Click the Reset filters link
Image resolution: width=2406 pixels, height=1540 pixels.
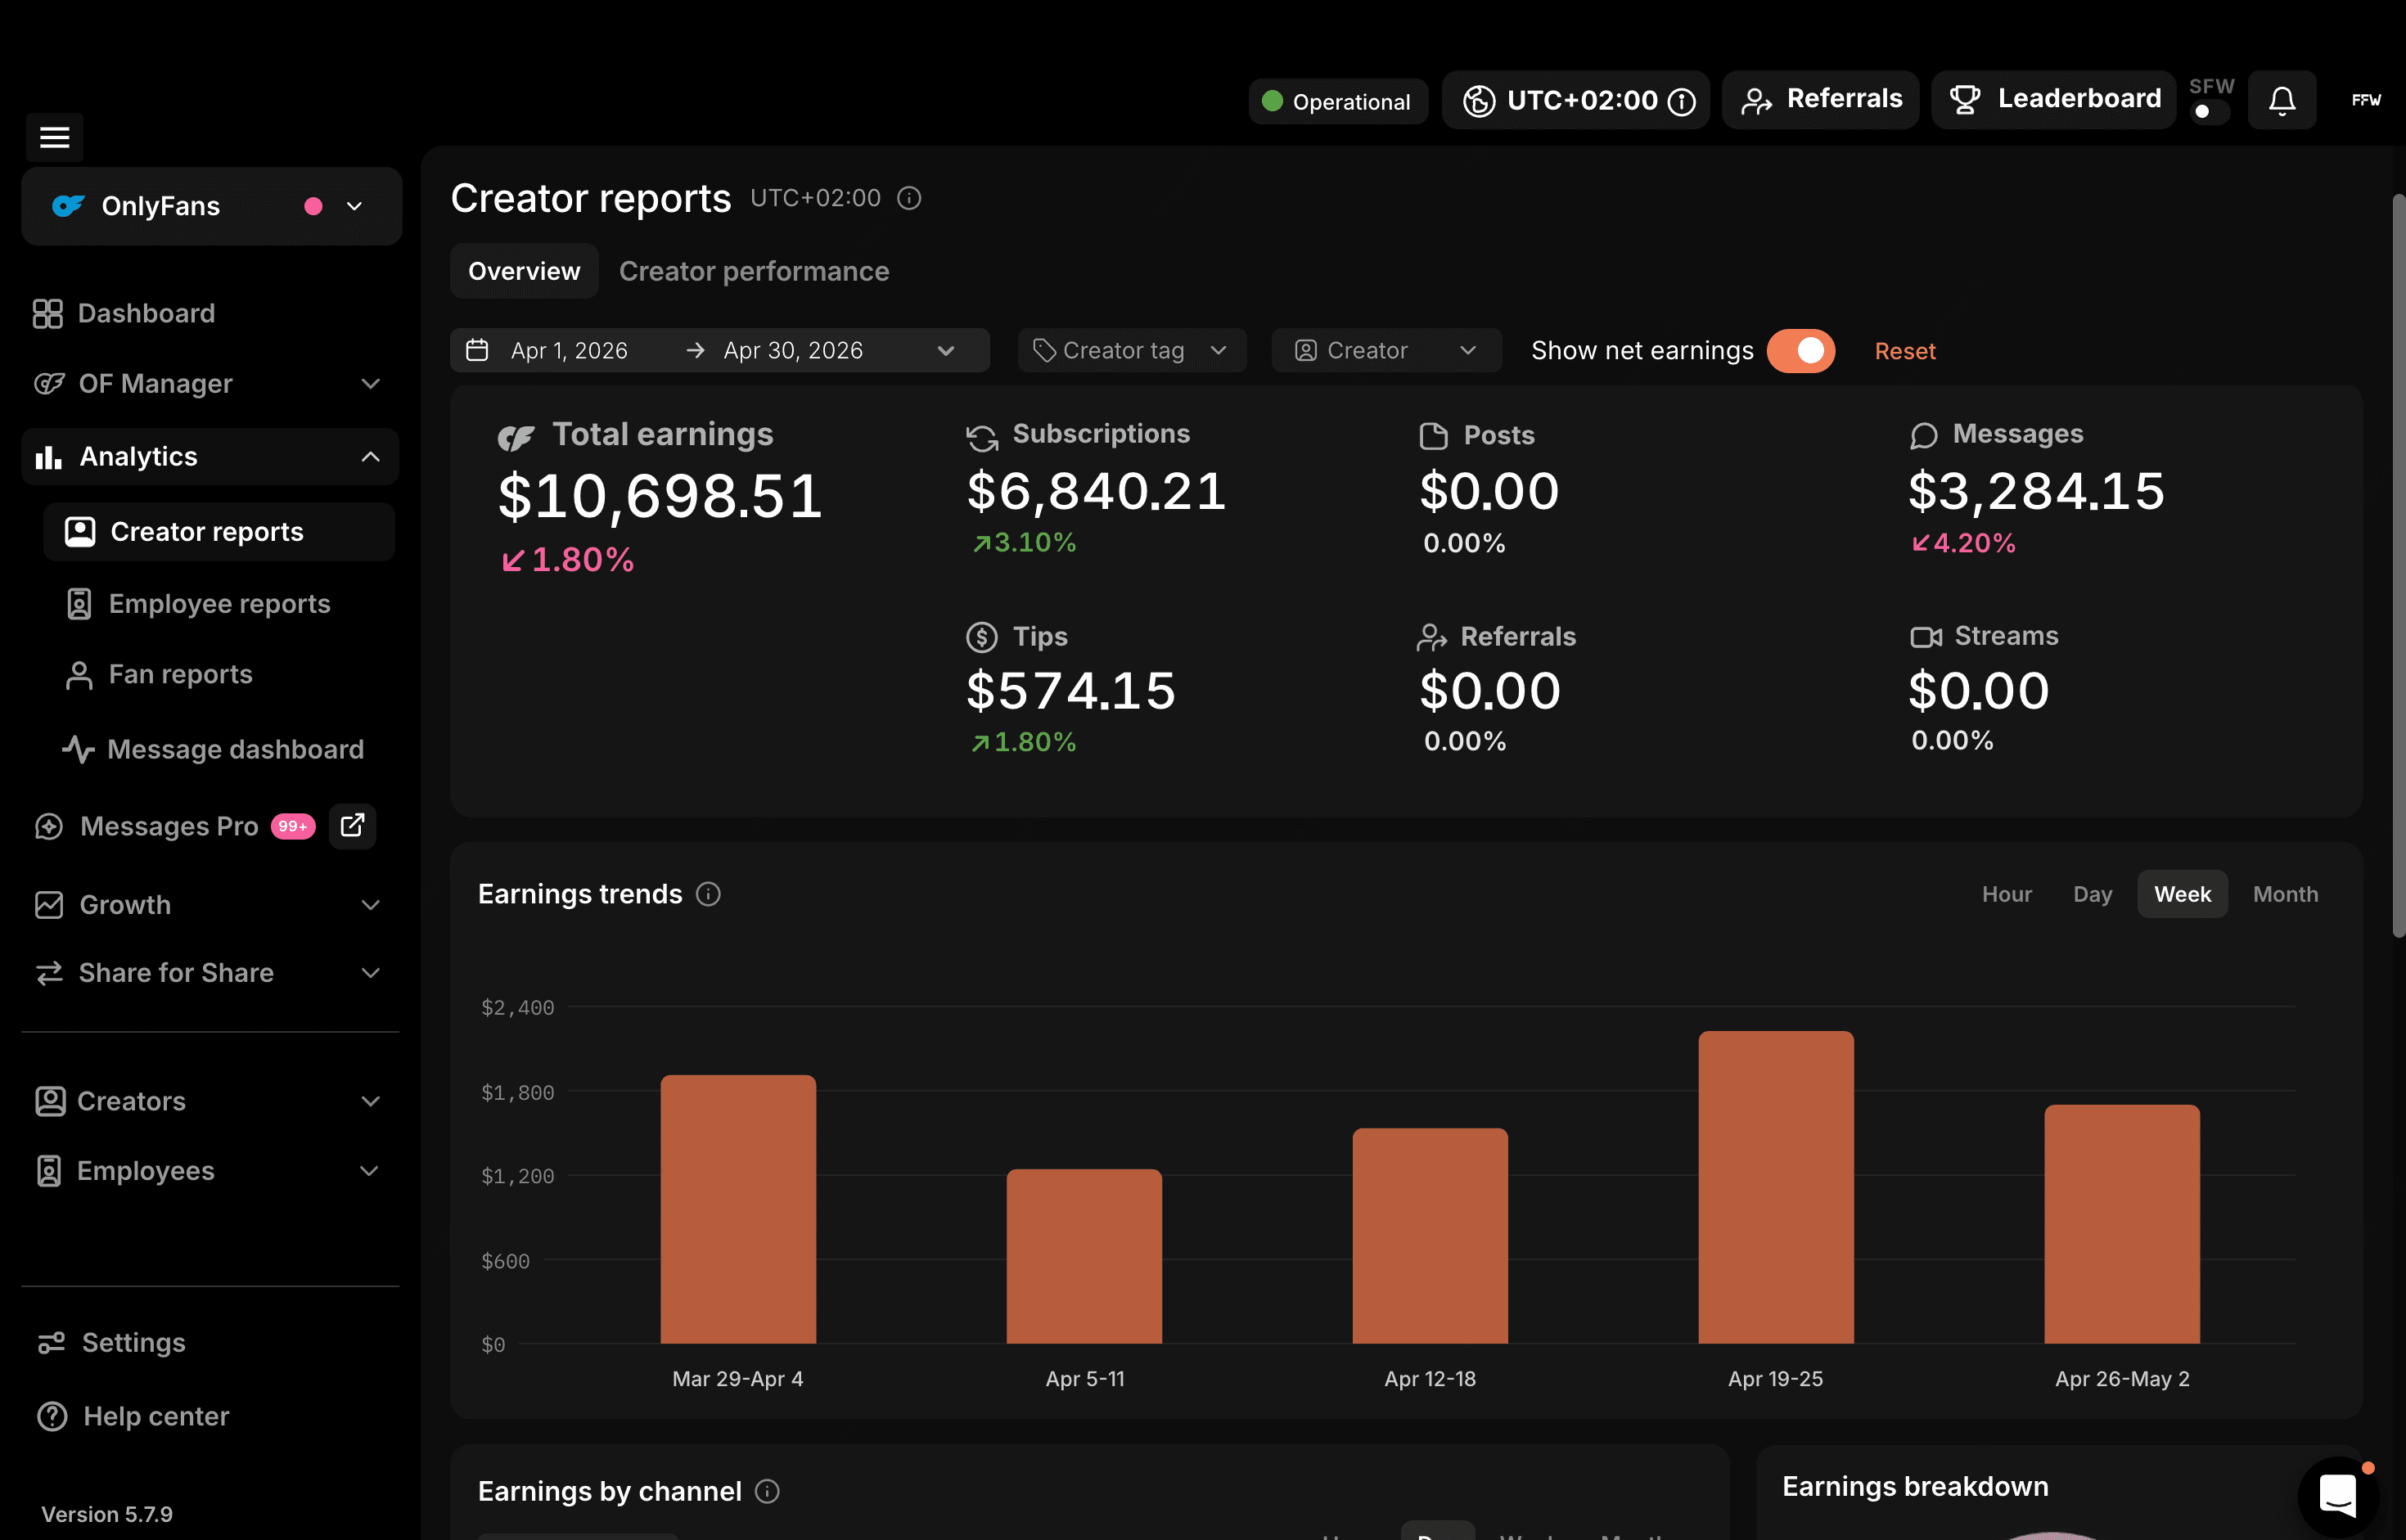[x=1904, y=351]
